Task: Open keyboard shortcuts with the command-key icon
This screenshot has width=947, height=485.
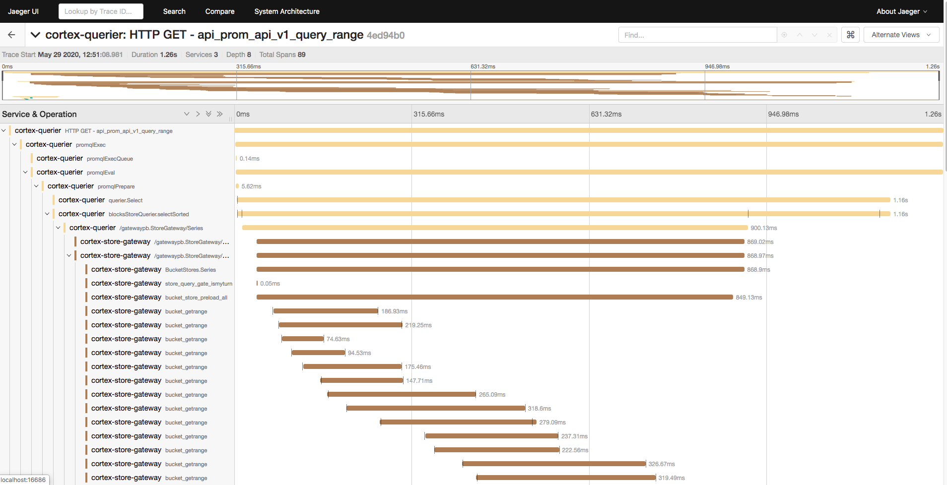Action: click(x=850, y=35)
